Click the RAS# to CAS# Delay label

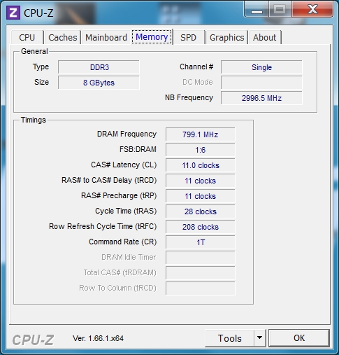coord(109,180)
